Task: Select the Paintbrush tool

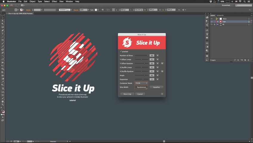Action: coord(3,43)
